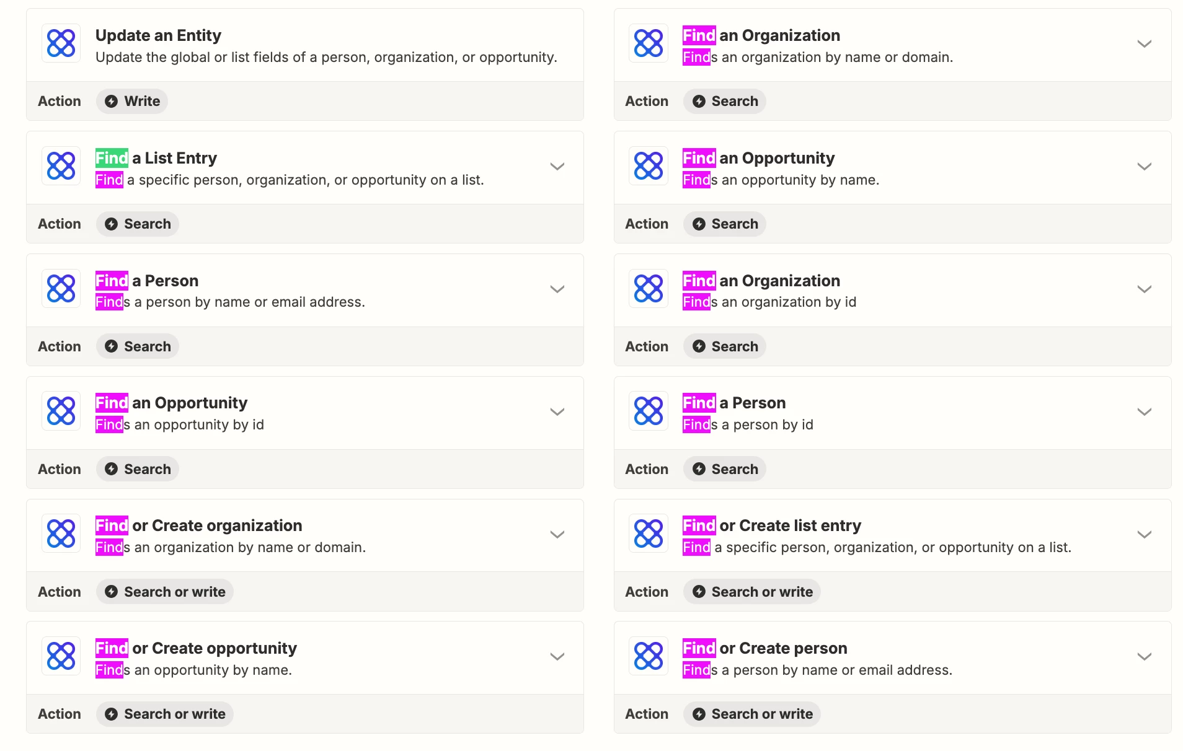Expand Find an Opportunity by name card

[1145, 166]
